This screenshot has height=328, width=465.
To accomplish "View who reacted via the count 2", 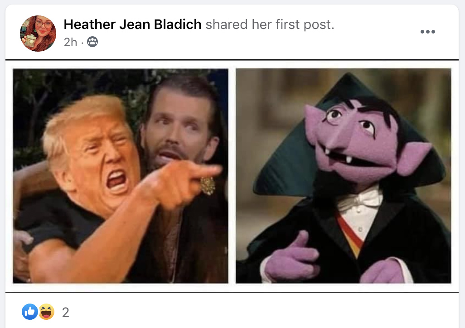I will click(x=66, y=312).
